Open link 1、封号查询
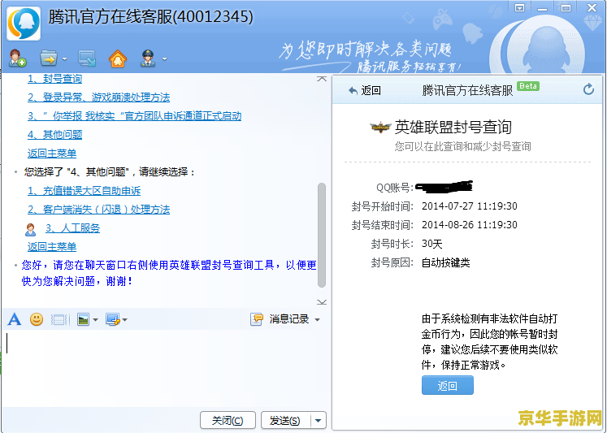Viewport: 607px width, 433px height. 54,79
